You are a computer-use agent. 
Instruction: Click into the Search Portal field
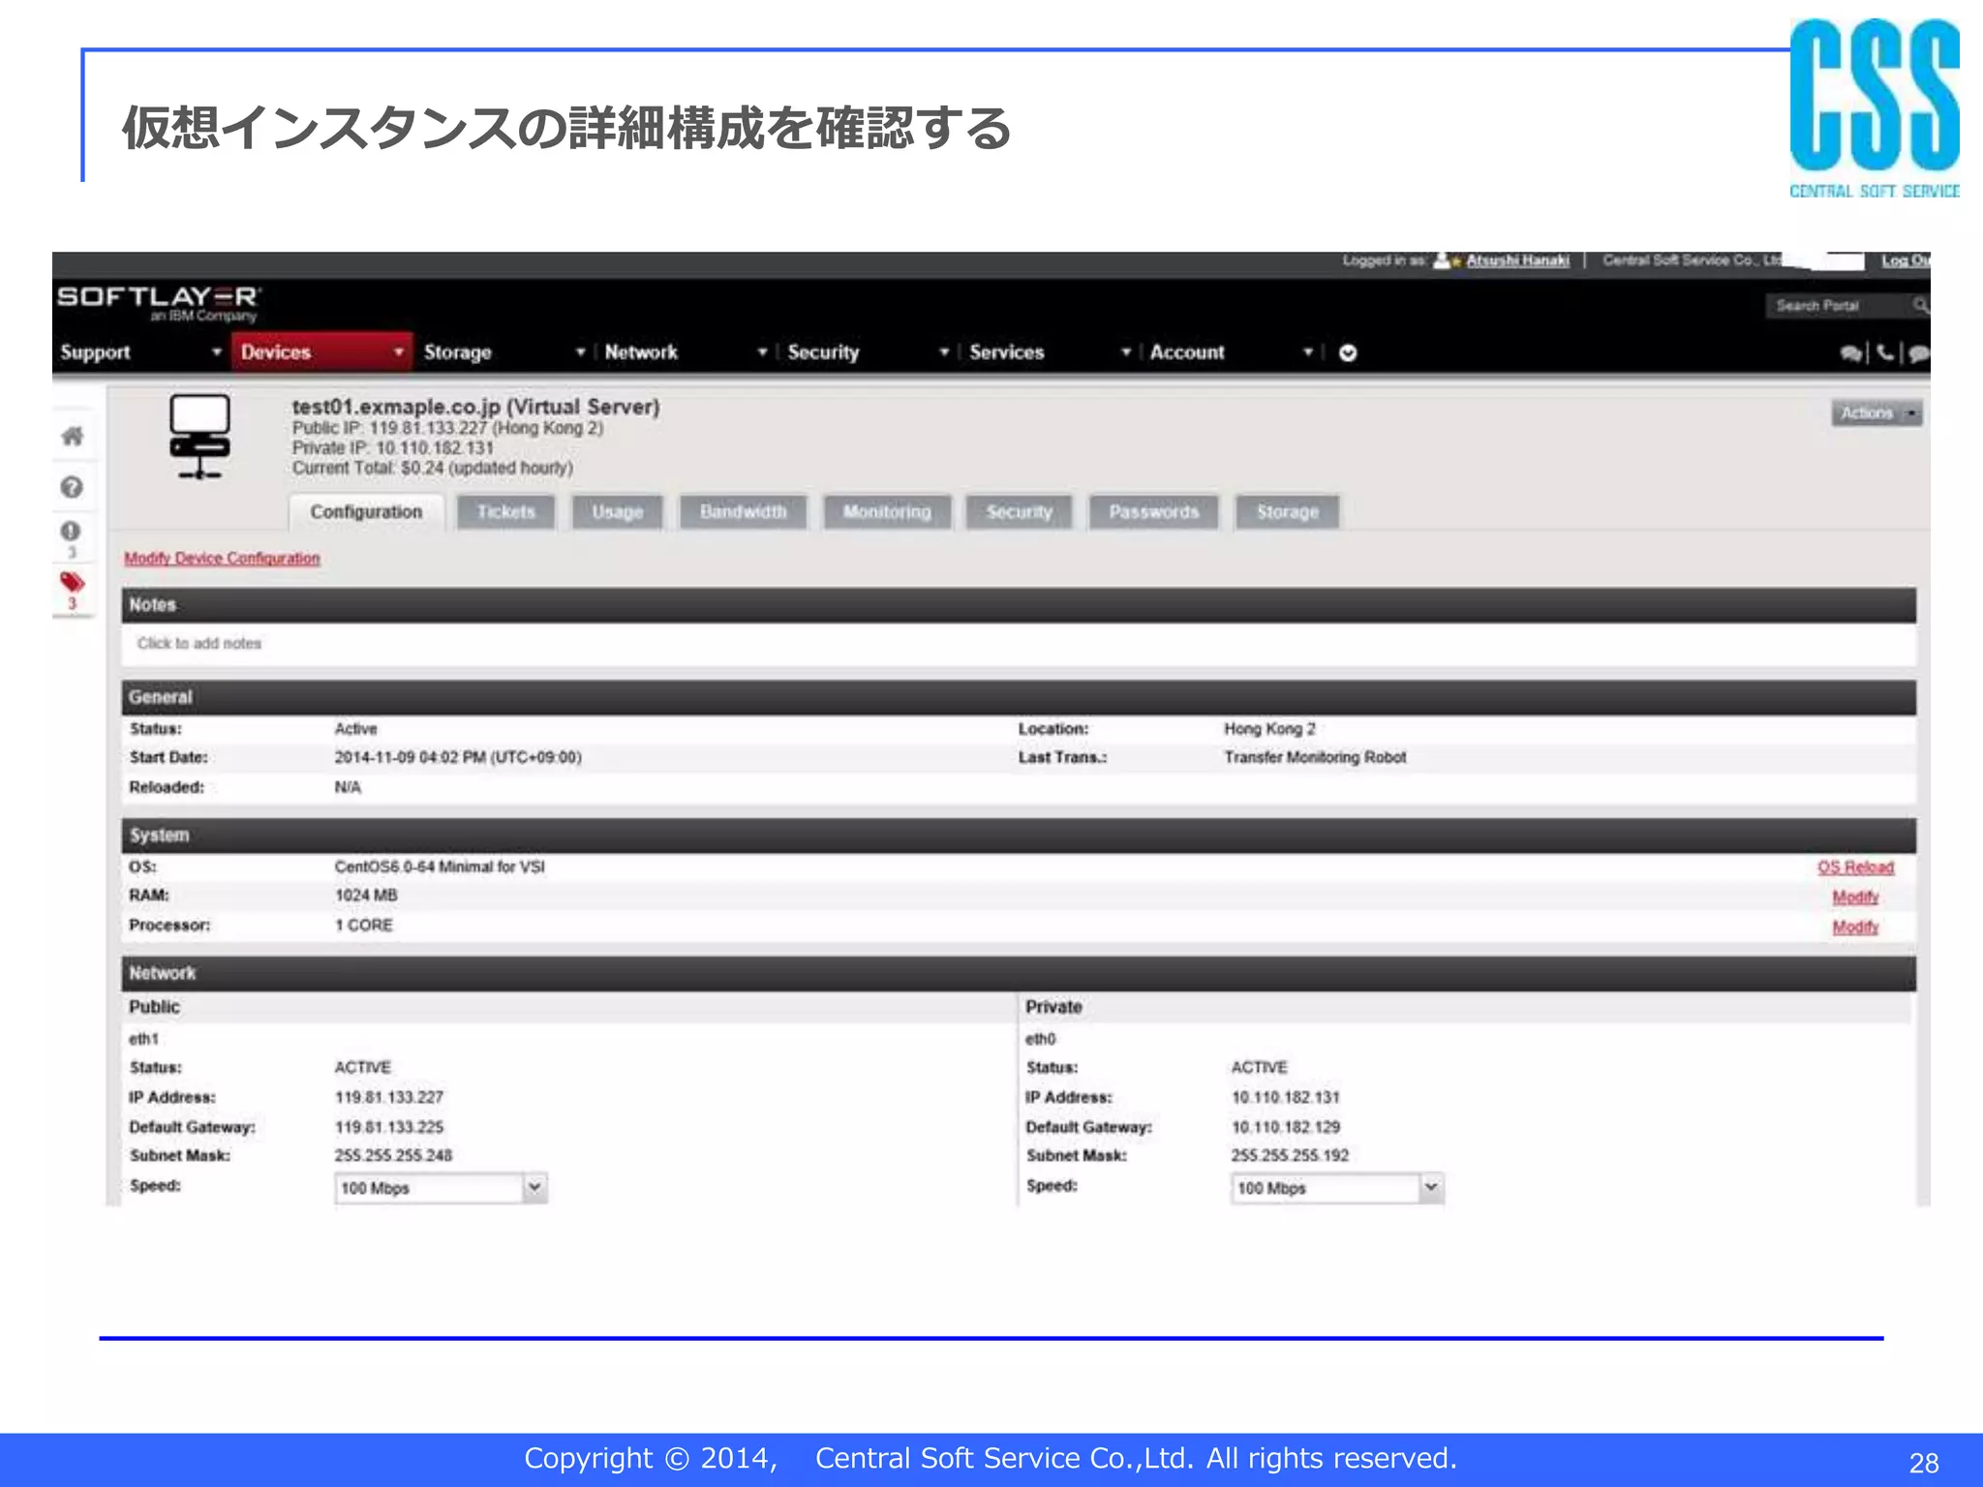pyautogui.click(x=1837, y=306)
